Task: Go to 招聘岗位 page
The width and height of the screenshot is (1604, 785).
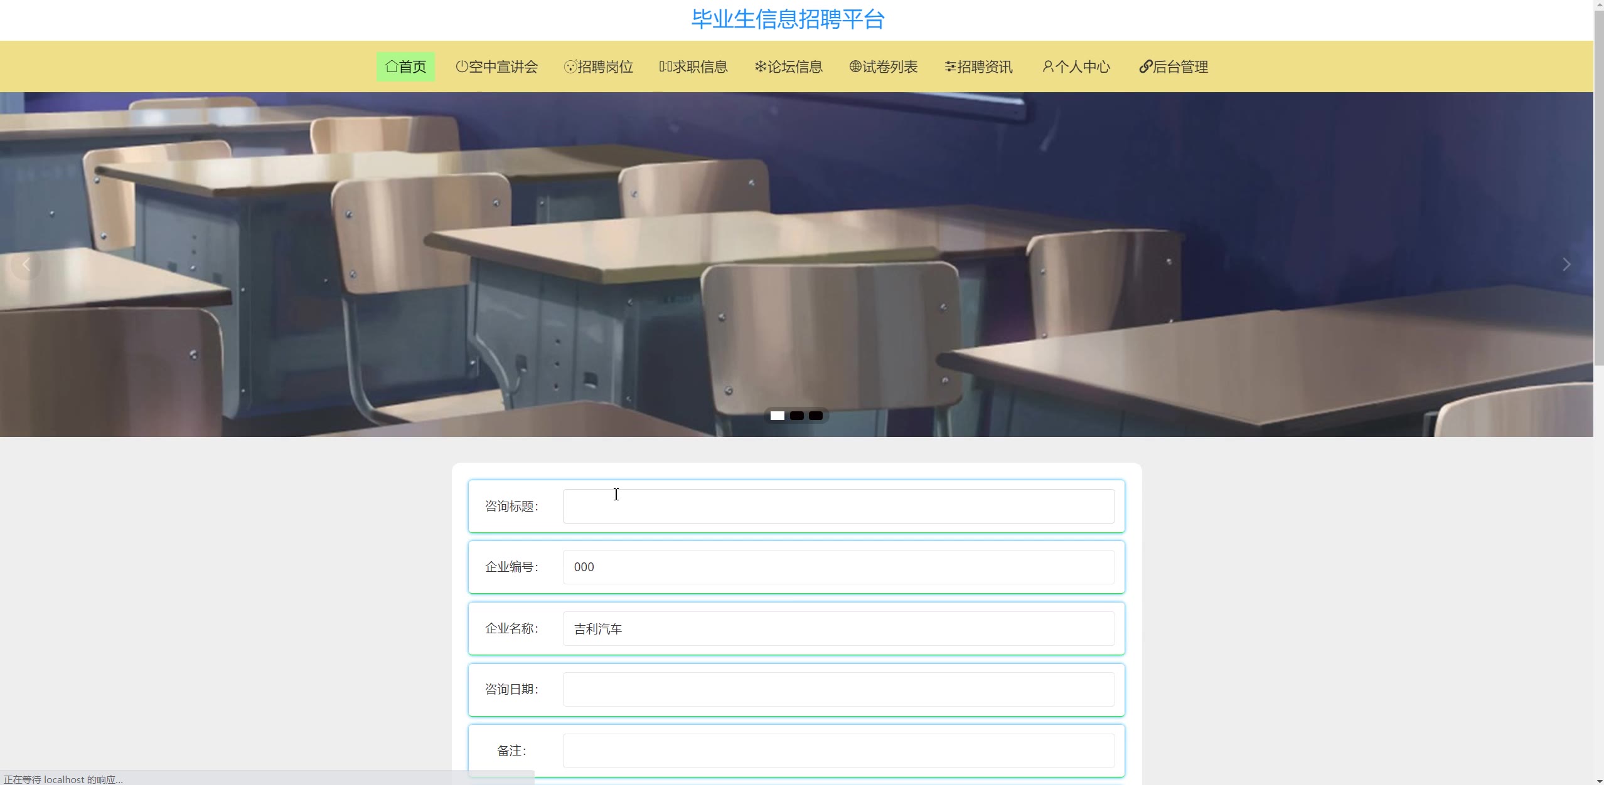Action: (x=598, y=66)
